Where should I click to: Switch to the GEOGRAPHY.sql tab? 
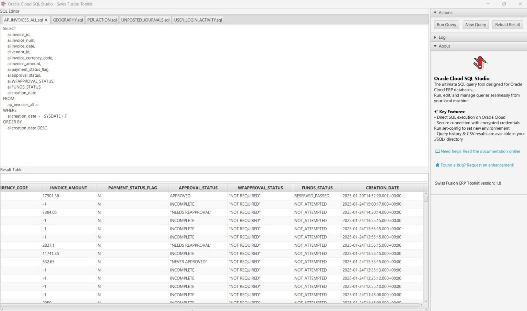coord(68,20)
